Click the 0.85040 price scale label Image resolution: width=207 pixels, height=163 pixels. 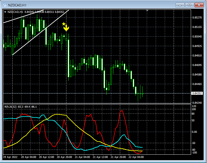(197, 37)
